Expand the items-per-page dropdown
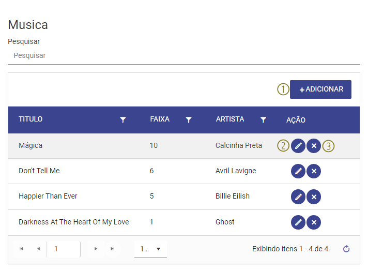 coord(150,249)
